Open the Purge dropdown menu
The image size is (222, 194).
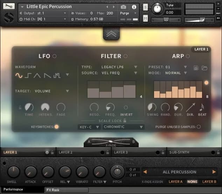pos(128,13)
